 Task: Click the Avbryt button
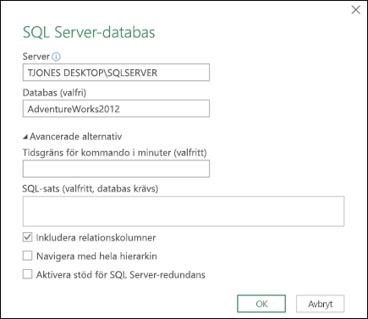click(x=321, y=304)
